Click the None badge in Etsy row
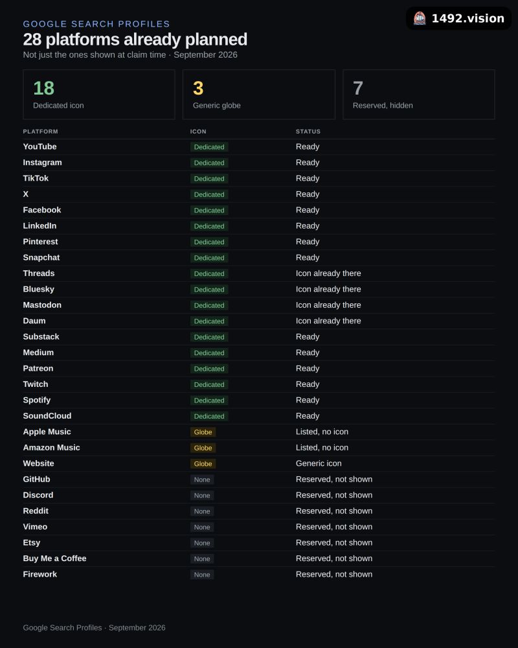The height and width of the screenshot is (648, 518). [202, 543]
